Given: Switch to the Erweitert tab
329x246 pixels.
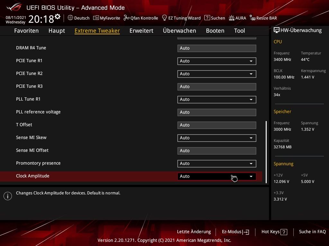Looking at the screenshot, I should 141,31.
